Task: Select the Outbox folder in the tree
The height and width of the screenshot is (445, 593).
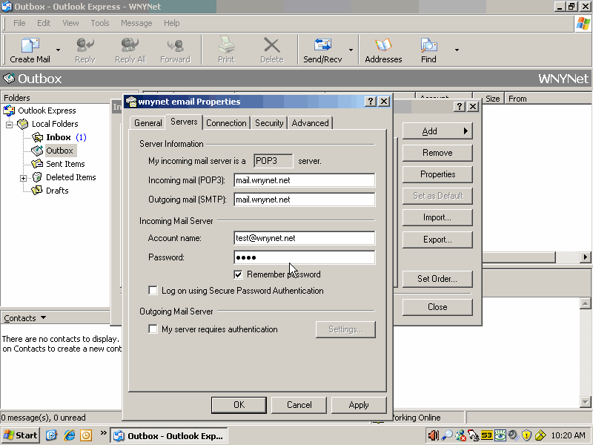Action: 59,151
